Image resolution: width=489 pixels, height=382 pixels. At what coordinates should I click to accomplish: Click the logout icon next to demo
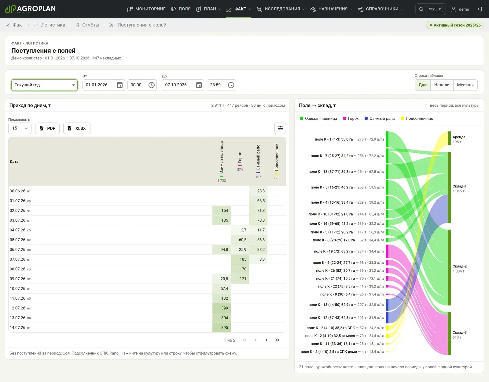480,9
